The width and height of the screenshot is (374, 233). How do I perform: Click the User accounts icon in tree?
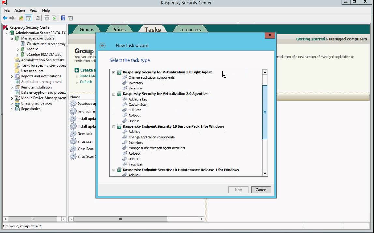[17, 71]
